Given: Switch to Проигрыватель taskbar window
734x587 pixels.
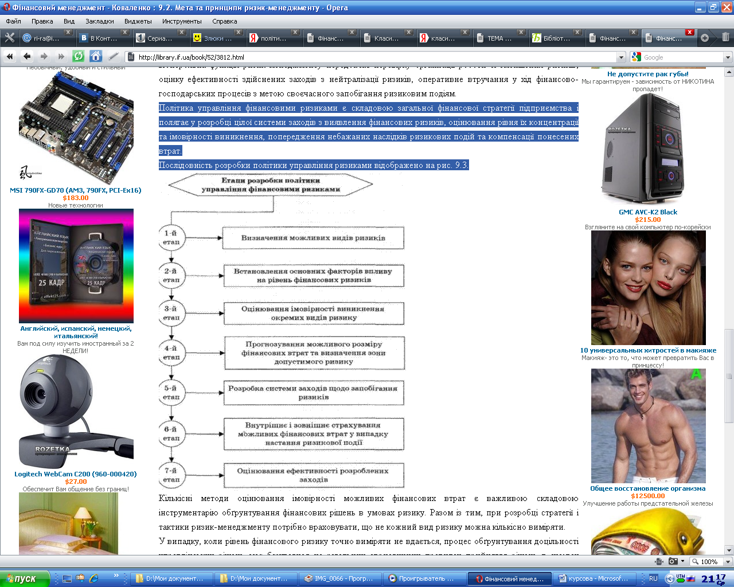Looking at the screenshot, I should click(x=424, y=578).
